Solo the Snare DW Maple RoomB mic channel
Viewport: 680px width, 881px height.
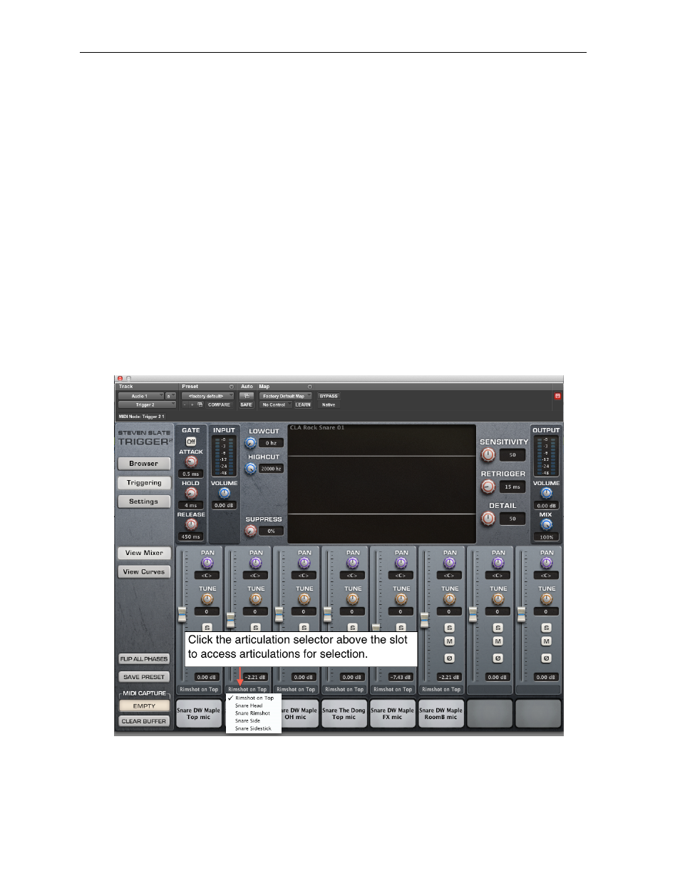450,628
